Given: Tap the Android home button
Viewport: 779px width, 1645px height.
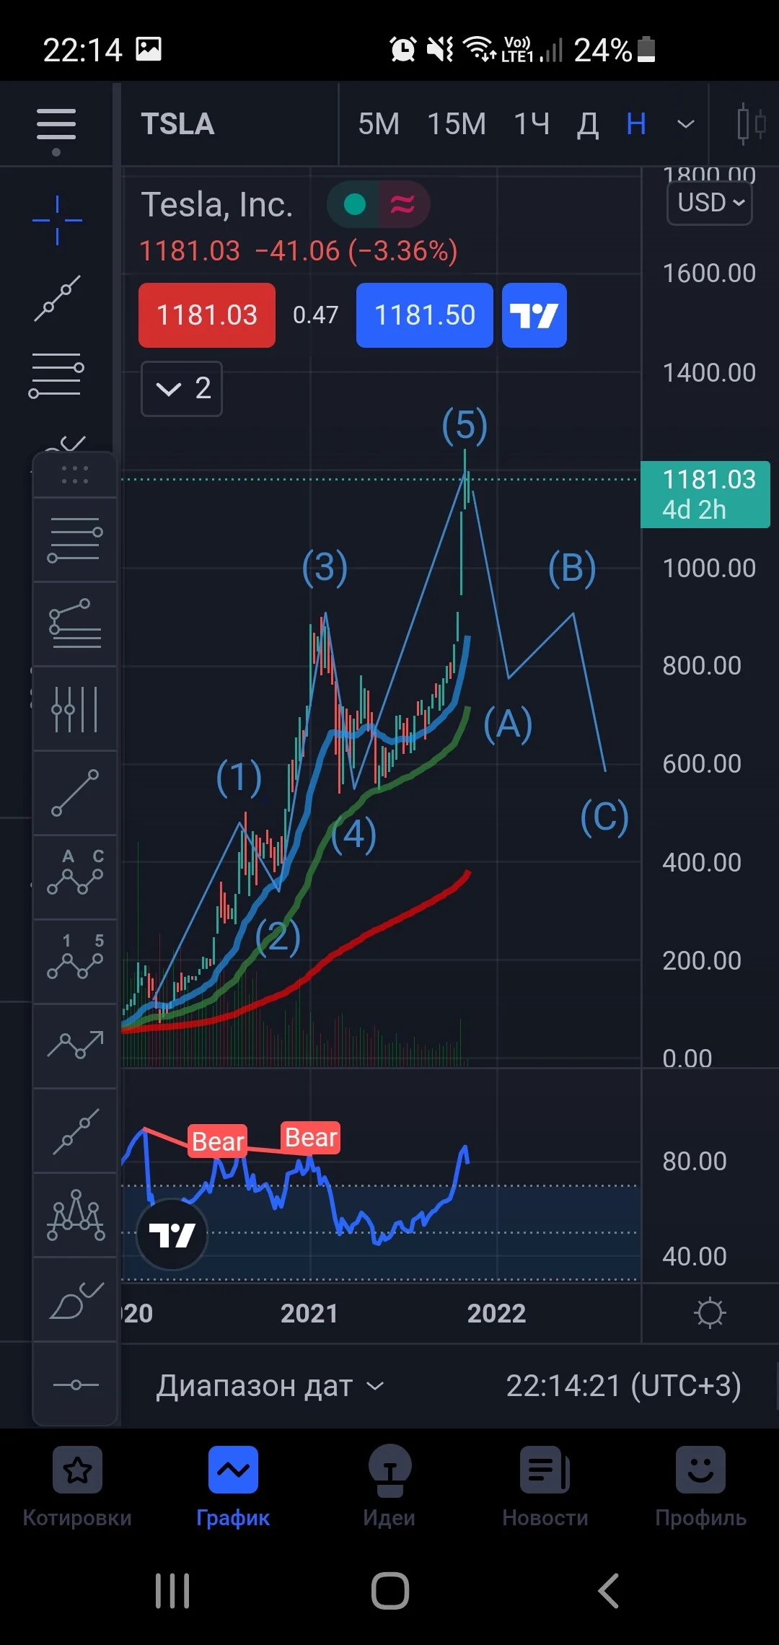Looking at the screenshot, I should point(390,1591).
